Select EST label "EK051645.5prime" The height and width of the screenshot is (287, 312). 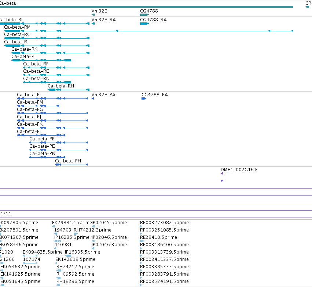click(x=20, y=282)
